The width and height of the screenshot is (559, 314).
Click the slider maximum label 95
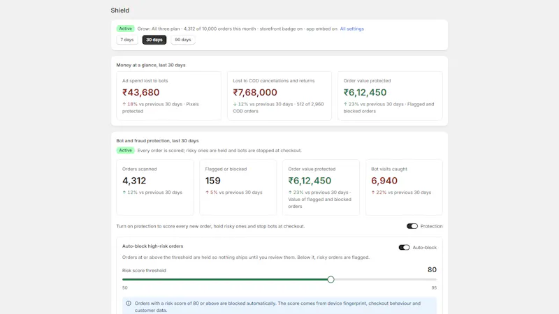pos(434,287)
